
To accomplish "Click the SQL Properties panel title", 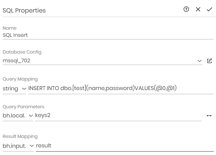I will pyautogui.click(x=24, y=10).
